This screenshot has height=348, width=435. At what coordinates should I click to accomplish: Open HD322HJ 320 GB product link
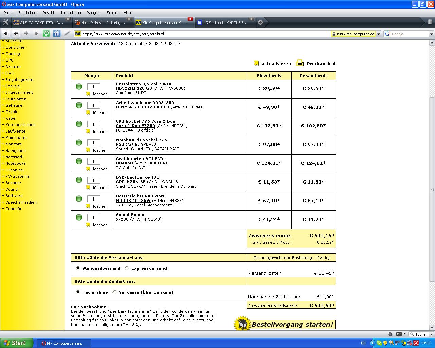click(x=134, y=88)
